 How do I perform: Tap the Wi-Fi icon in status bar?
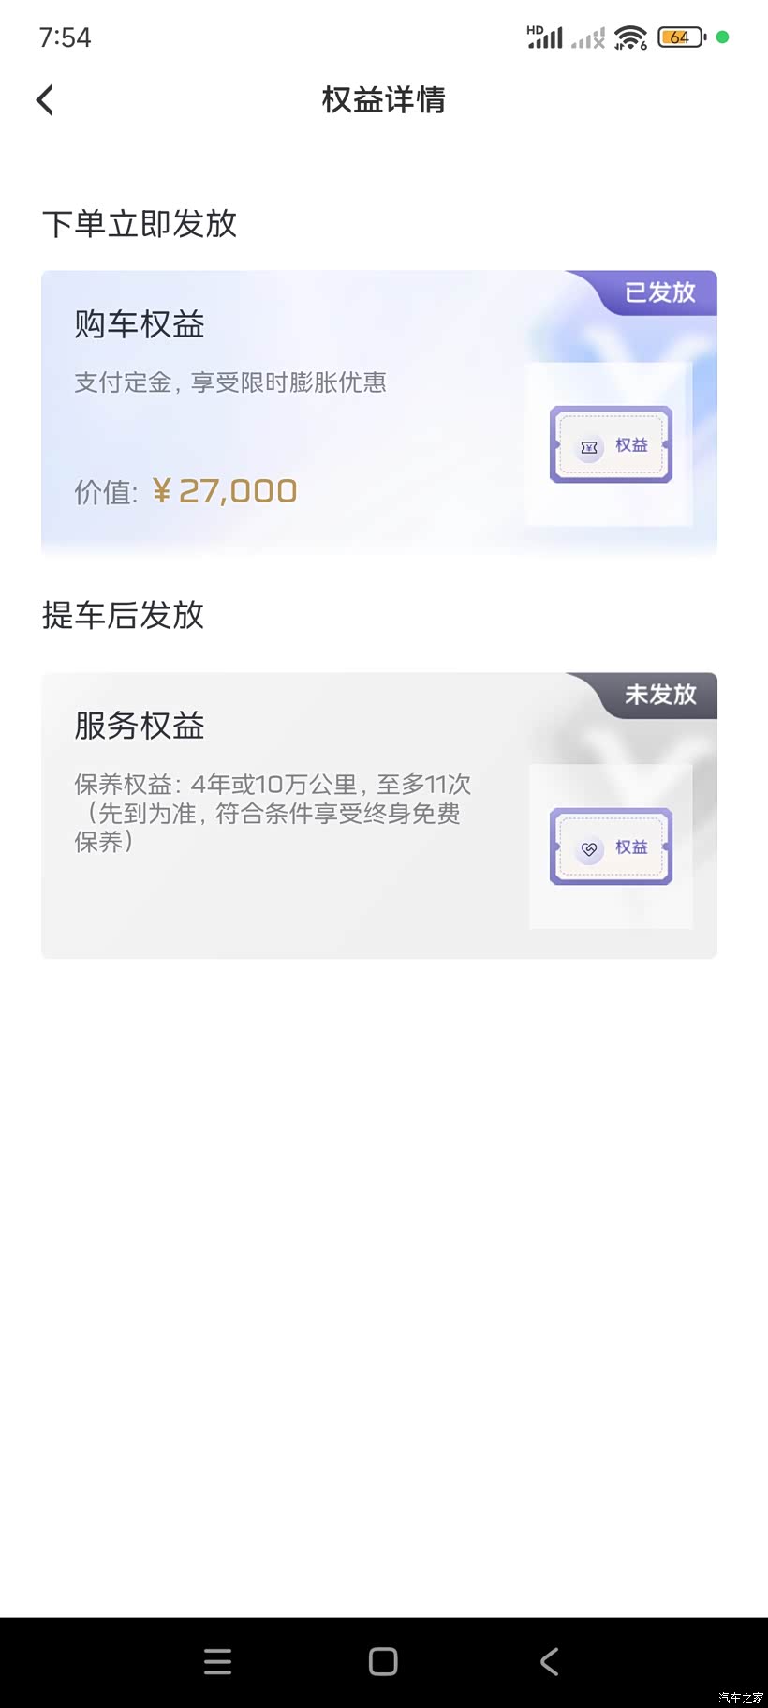coord(630,37)
